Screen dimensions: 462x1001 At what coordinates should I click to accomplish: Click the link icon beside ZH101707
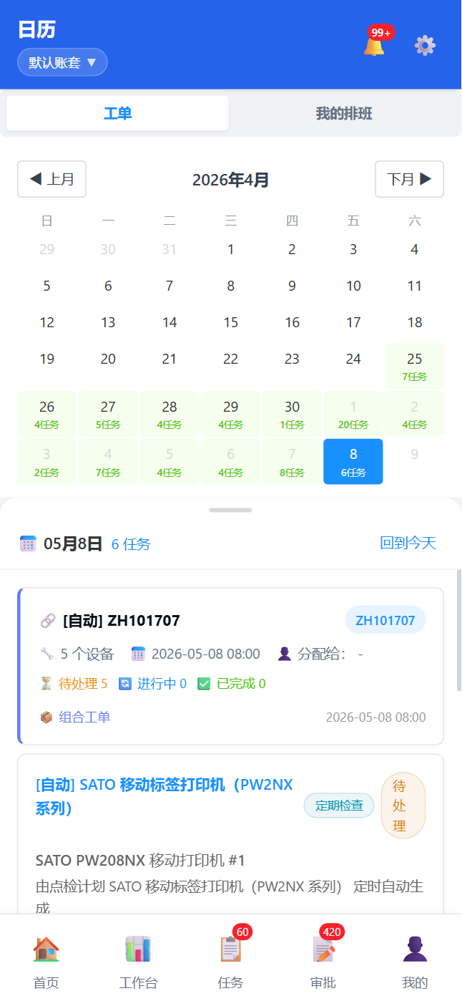click(48, 621)
